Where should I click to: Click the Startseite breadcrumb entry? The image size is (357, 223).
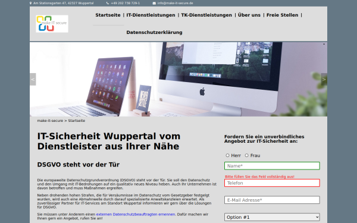(77, 121)
